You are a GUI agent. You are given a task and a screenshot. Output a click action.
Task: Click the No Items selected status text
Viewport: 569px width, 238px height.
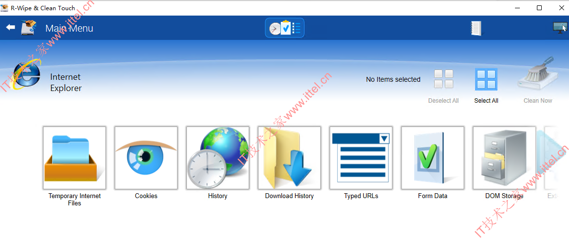[x=393, y=79]
